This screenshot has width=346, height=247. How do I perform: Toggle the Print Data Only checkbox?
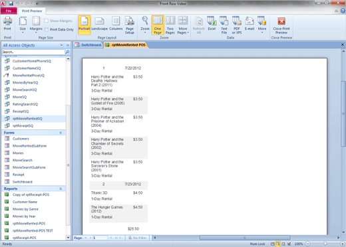pos(47,29)
